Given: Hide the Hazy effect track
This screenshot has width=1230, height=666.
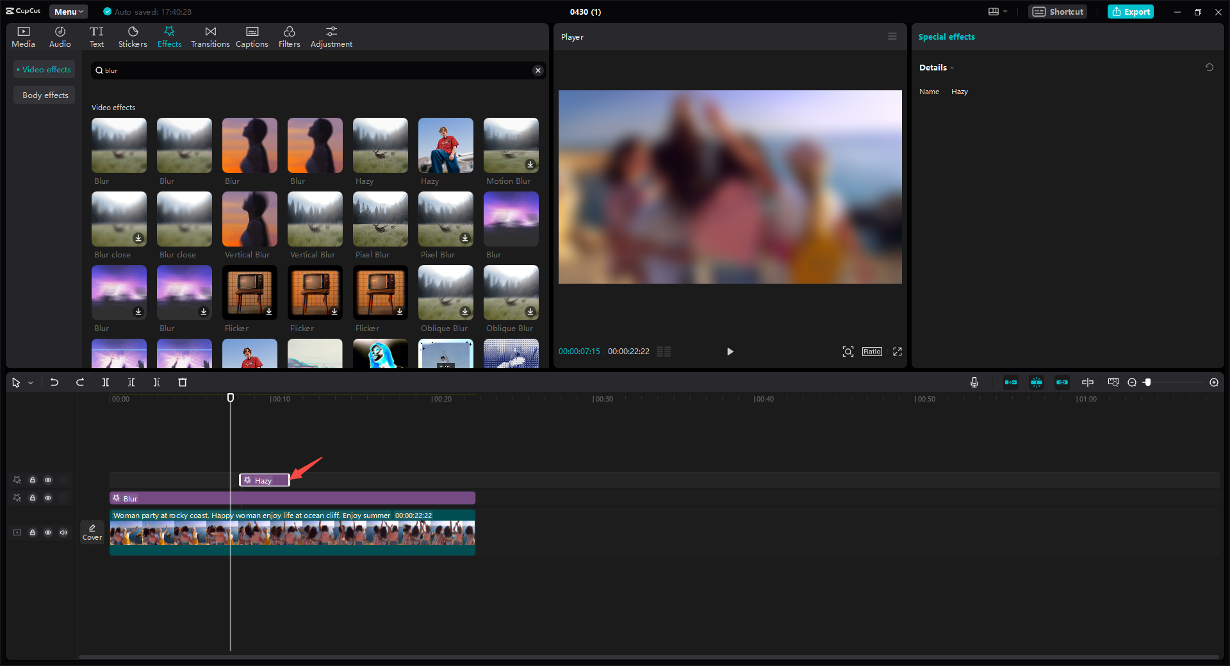Looking at the screenshot, I should (x=47, y=480).
